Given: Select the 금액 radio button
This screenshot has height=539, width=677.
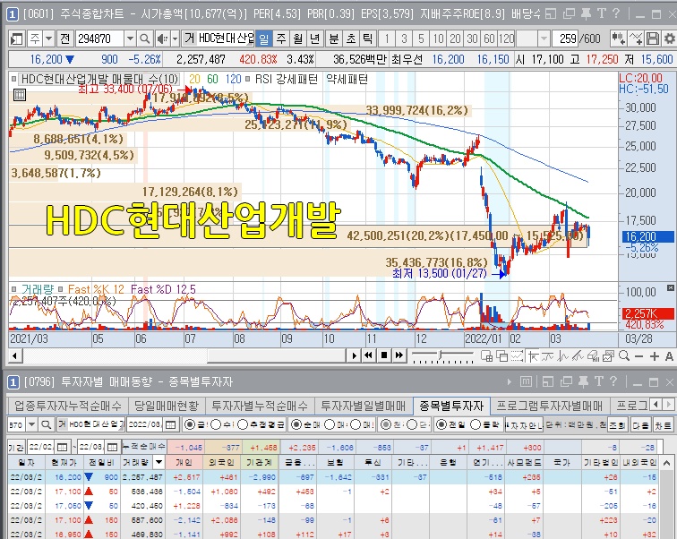Looking at the screenshot, I should [189, 424].
